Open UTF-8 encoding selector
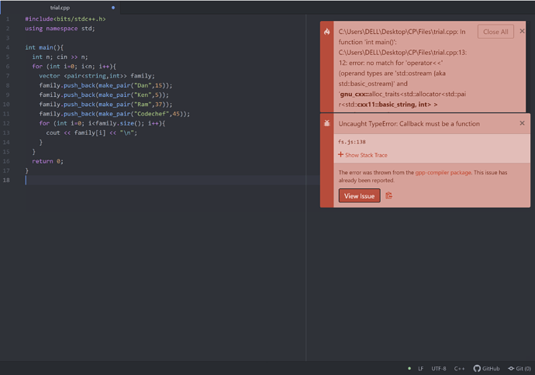 [x=438, y=369]
